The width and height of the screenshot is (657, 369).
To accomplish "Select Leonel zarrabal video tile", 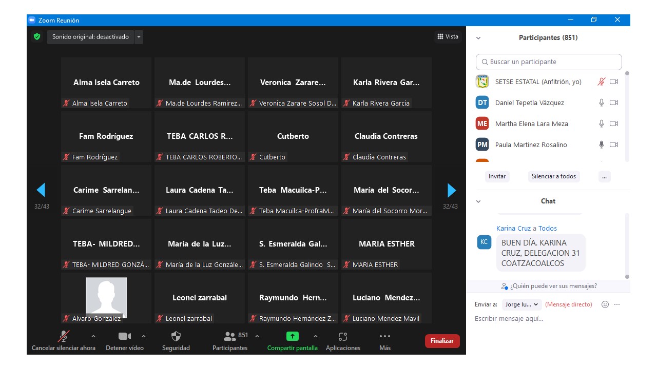I will pos(200,298).
